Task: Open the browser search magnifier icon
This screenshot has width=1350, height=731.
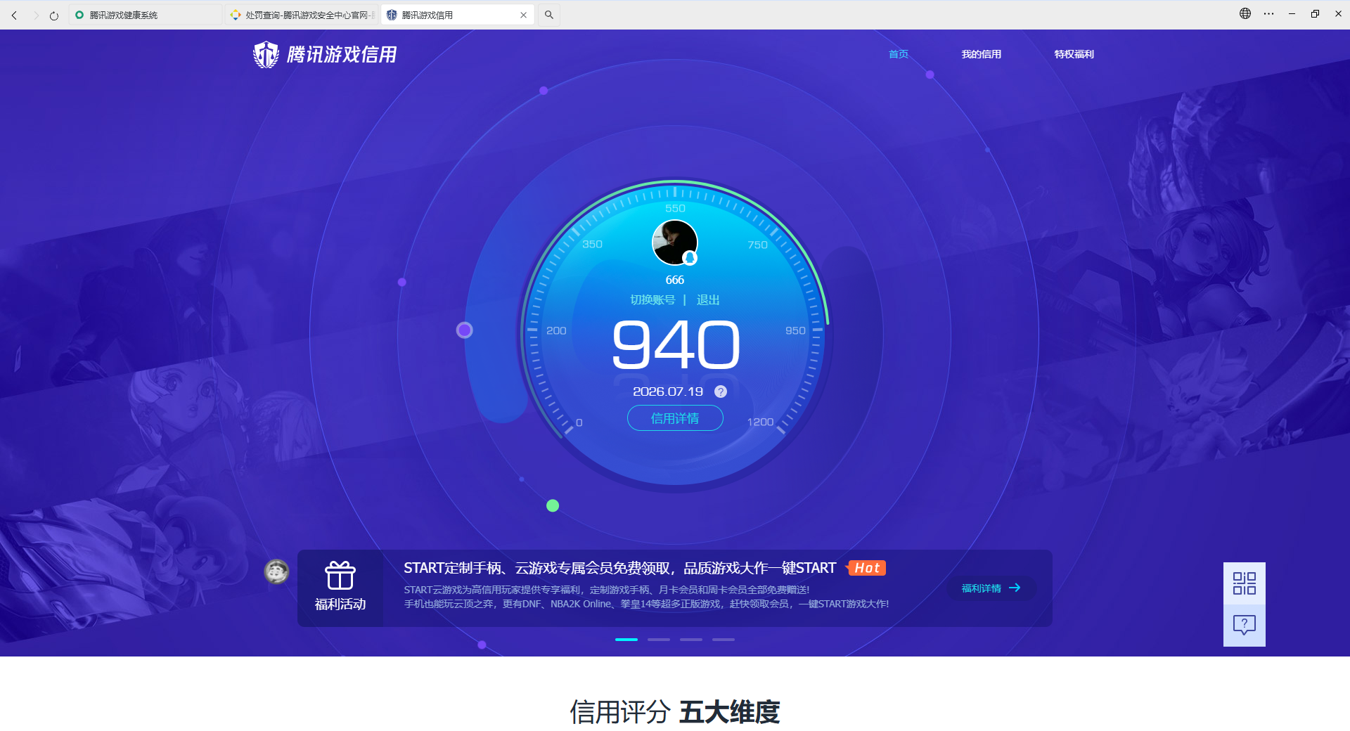Action: tap(549, 15)
